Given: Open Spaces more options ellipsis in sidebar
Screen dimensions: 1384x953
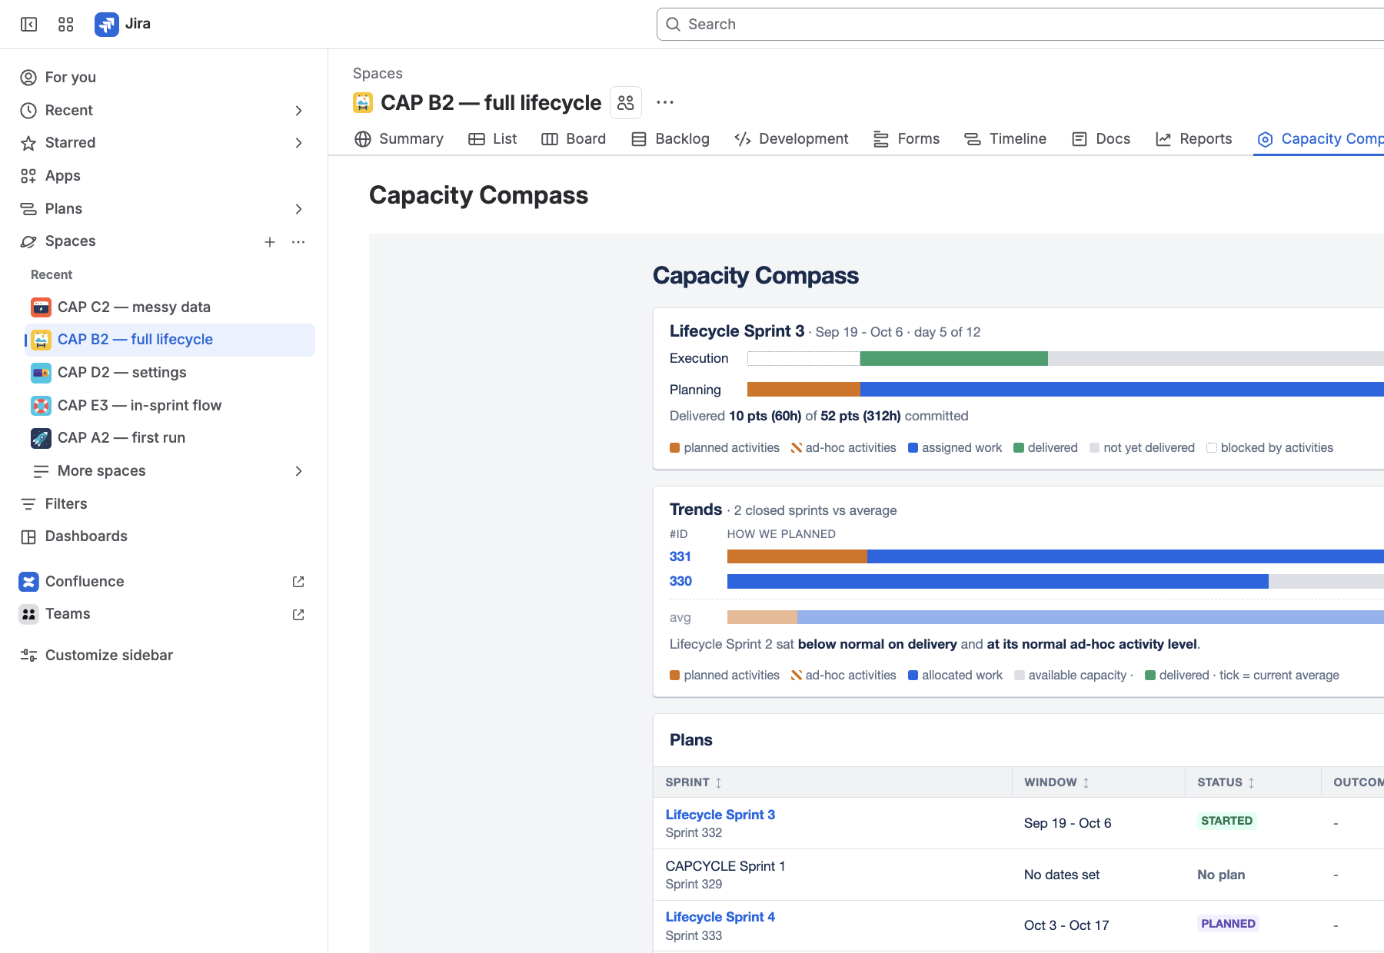Looking at the screenshot, I should point(298,242).
